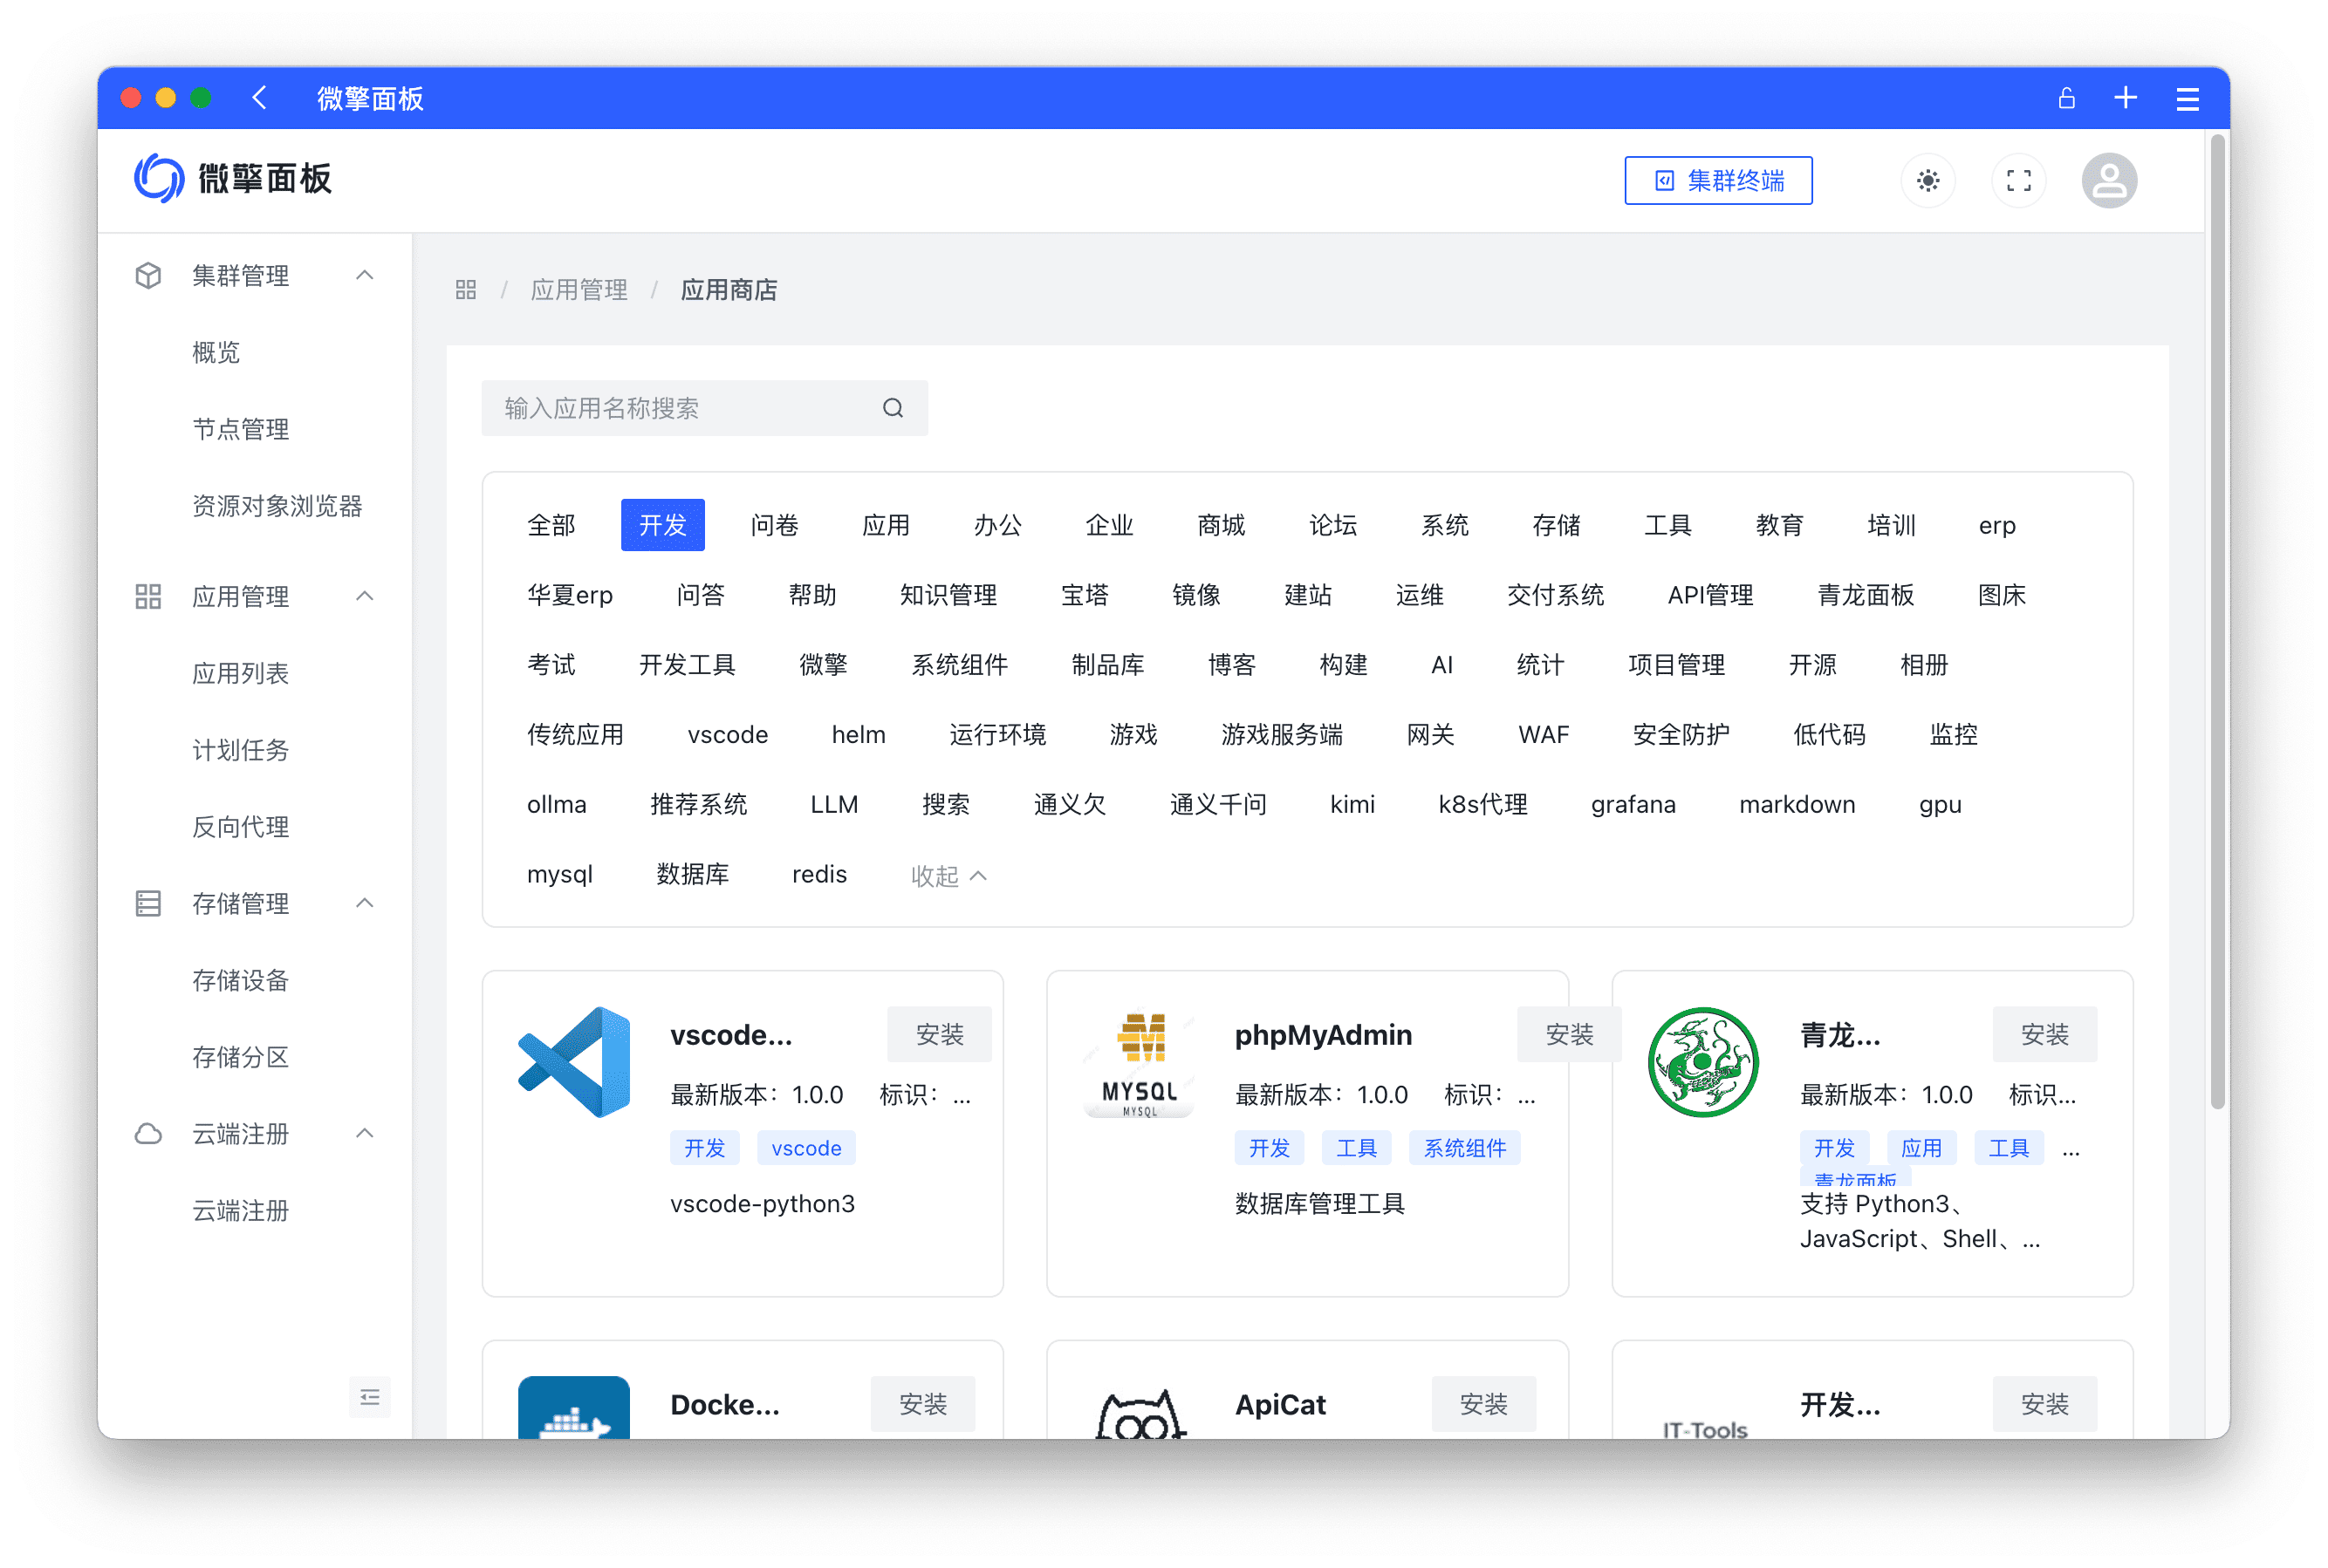The height and width of the screenshot is (1568, 2328).
Task: Select the vscode category tag
Action: click(728, 735)
